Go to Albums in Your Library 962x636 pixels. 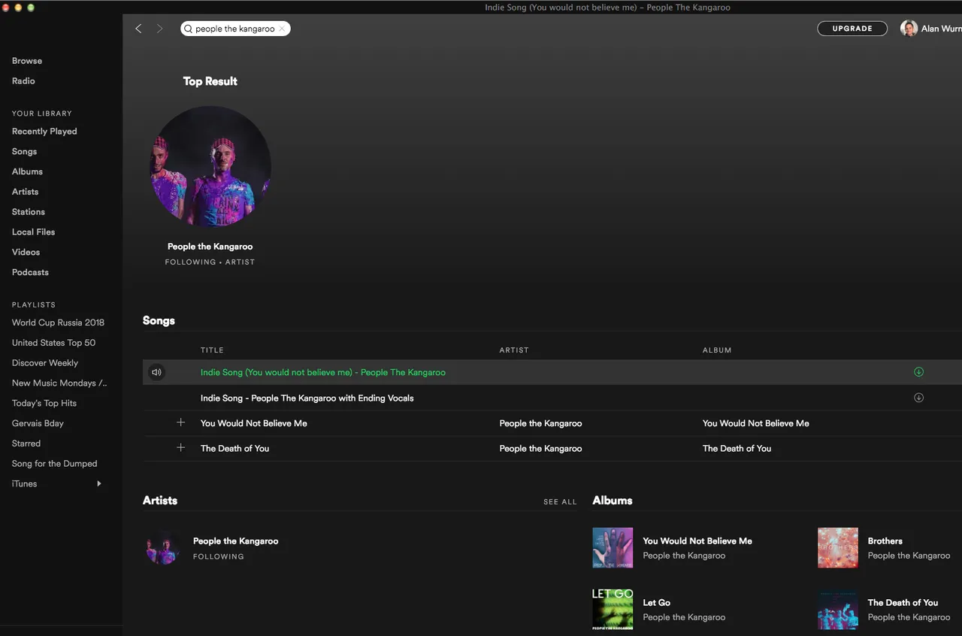click(27, 171)
